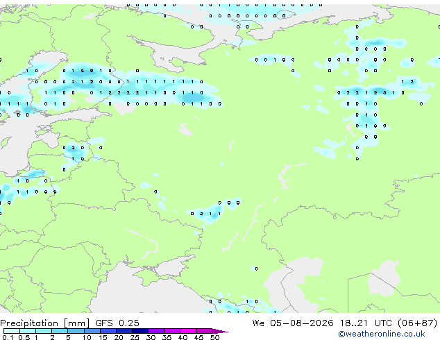Click the 45–50 mm legend swatch

point(204,331)
